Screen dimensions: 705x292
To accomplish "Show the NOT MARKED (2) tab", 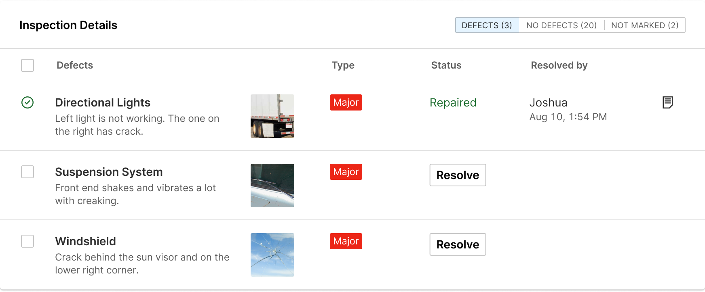I will coord(645,25).
